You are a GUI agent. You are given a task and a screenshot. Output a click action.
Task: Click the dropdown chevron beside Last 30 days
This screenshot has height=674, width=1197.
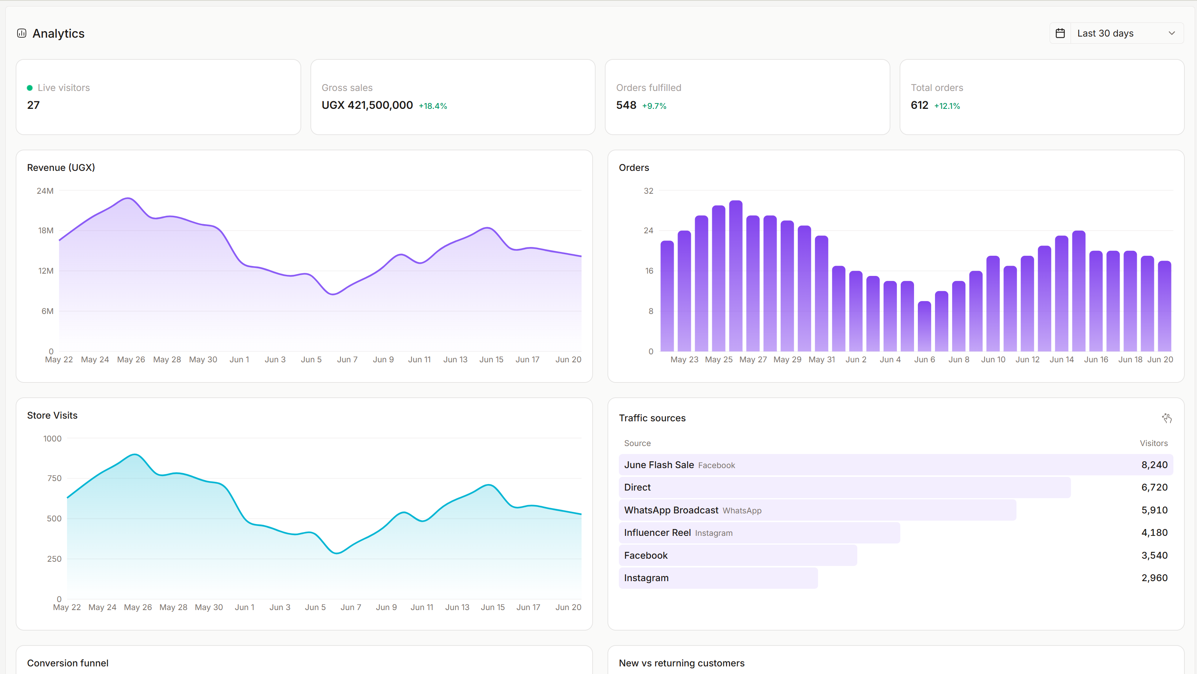click(x=1171, y=33)
